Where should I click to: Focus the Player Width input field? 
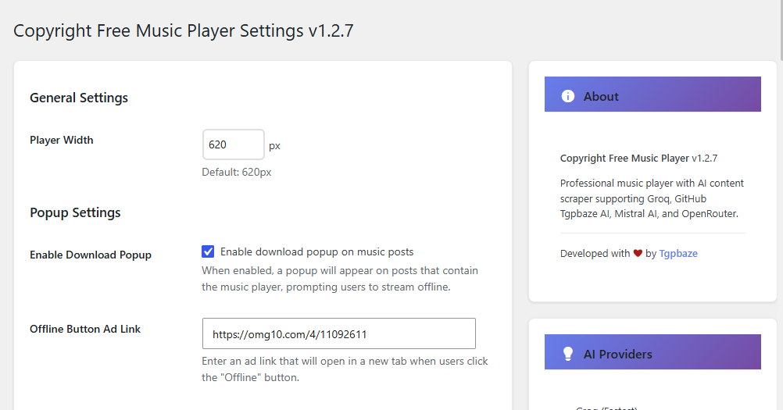233,144
